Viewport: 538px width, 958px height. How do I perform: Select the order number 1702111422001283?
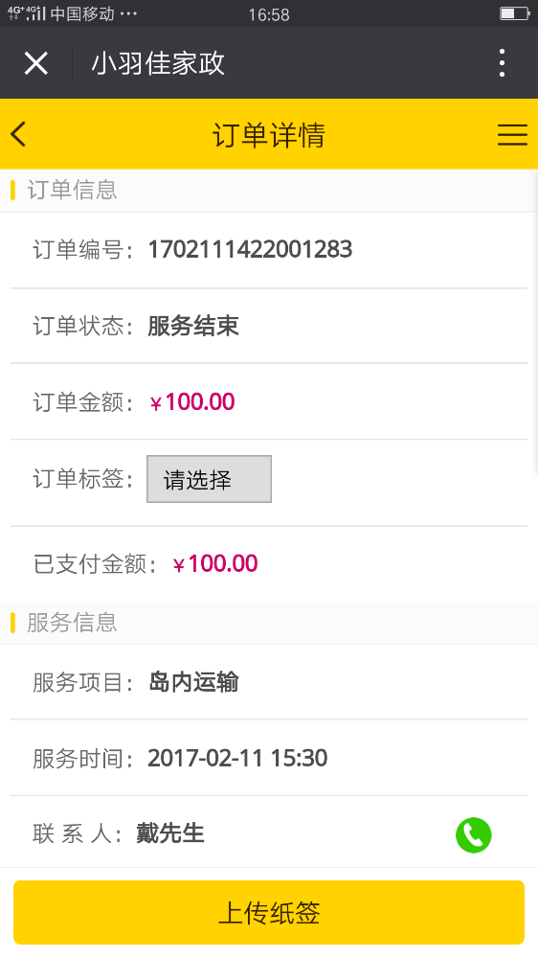coord(250,249)
